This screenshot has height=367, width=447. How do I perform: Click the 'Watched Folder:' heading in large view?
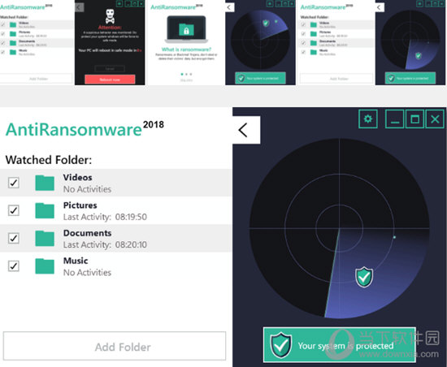(49, 160)
